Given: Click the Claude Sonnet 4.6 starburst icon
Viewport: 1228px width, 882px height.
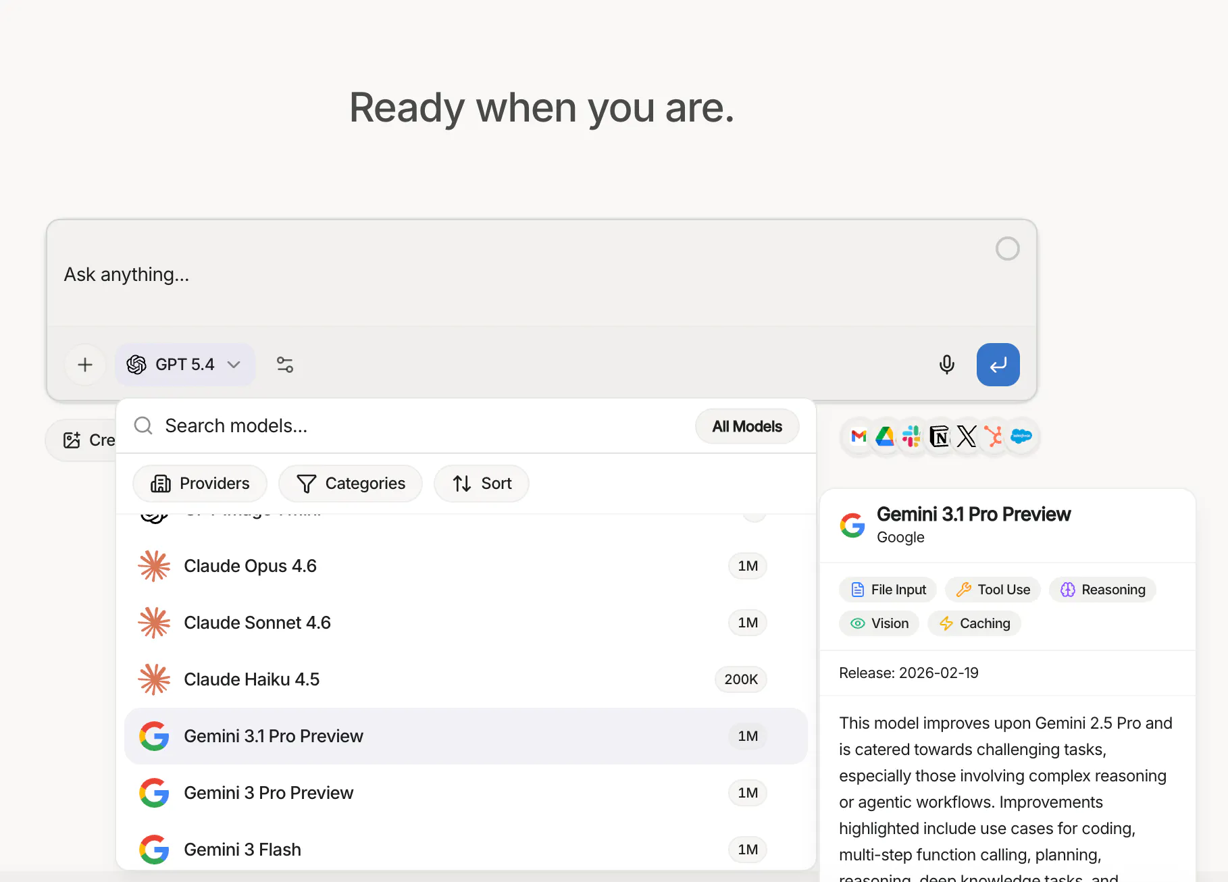Looking at the screenshot, I should point(154,623).
